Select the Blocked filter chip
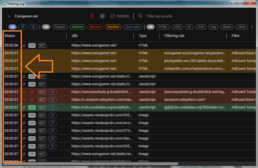 [95, 27]
